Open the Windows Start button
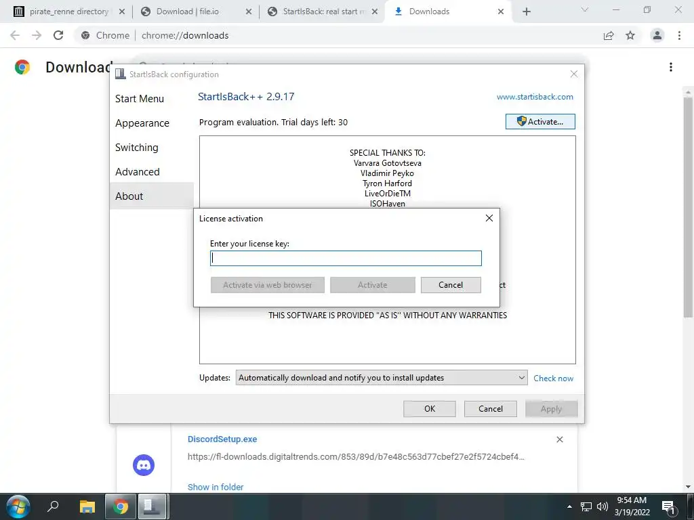 pos(18,506)
